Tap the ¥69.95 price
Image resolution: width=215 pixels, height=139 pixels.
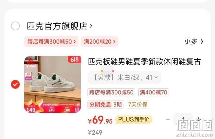click(100, 120)
